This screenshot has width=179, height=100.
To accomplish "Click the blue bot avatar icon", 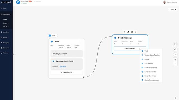I will click(18, 2).
